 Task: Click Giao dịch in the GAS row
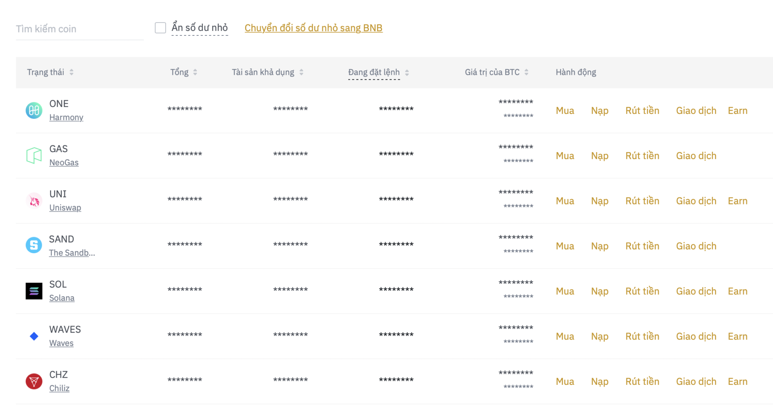pos(696,156)
